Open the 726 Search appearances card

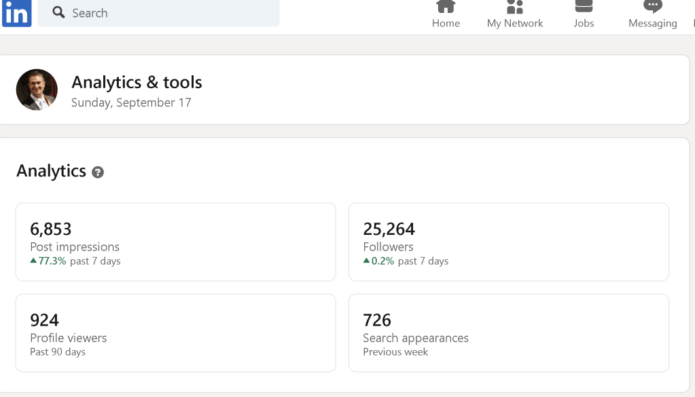pos(509,333)
